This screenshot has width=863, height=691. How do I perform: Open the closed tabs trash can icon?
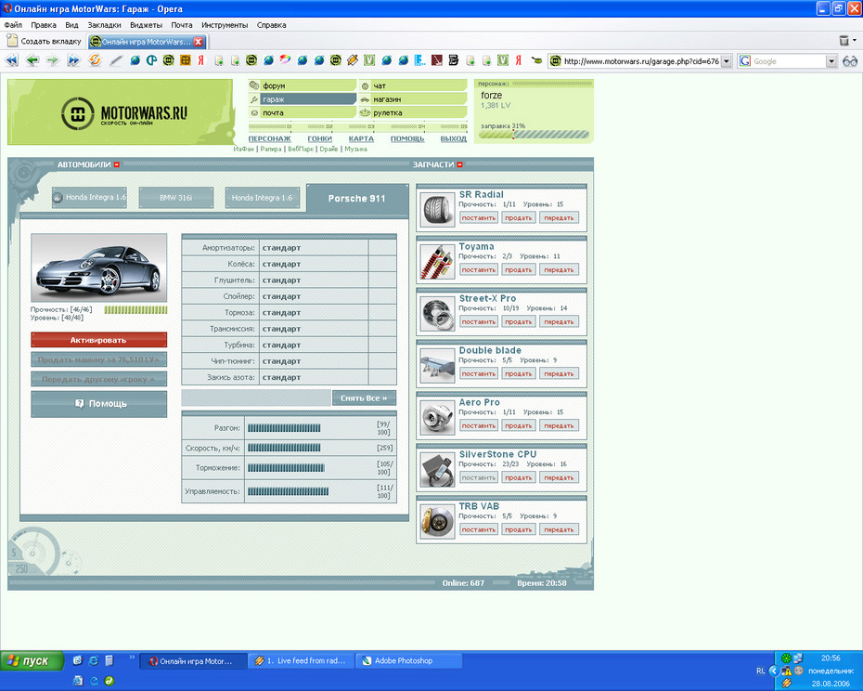844,41
